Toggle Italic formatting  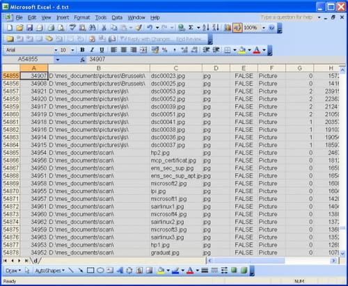tap(92, 50)
